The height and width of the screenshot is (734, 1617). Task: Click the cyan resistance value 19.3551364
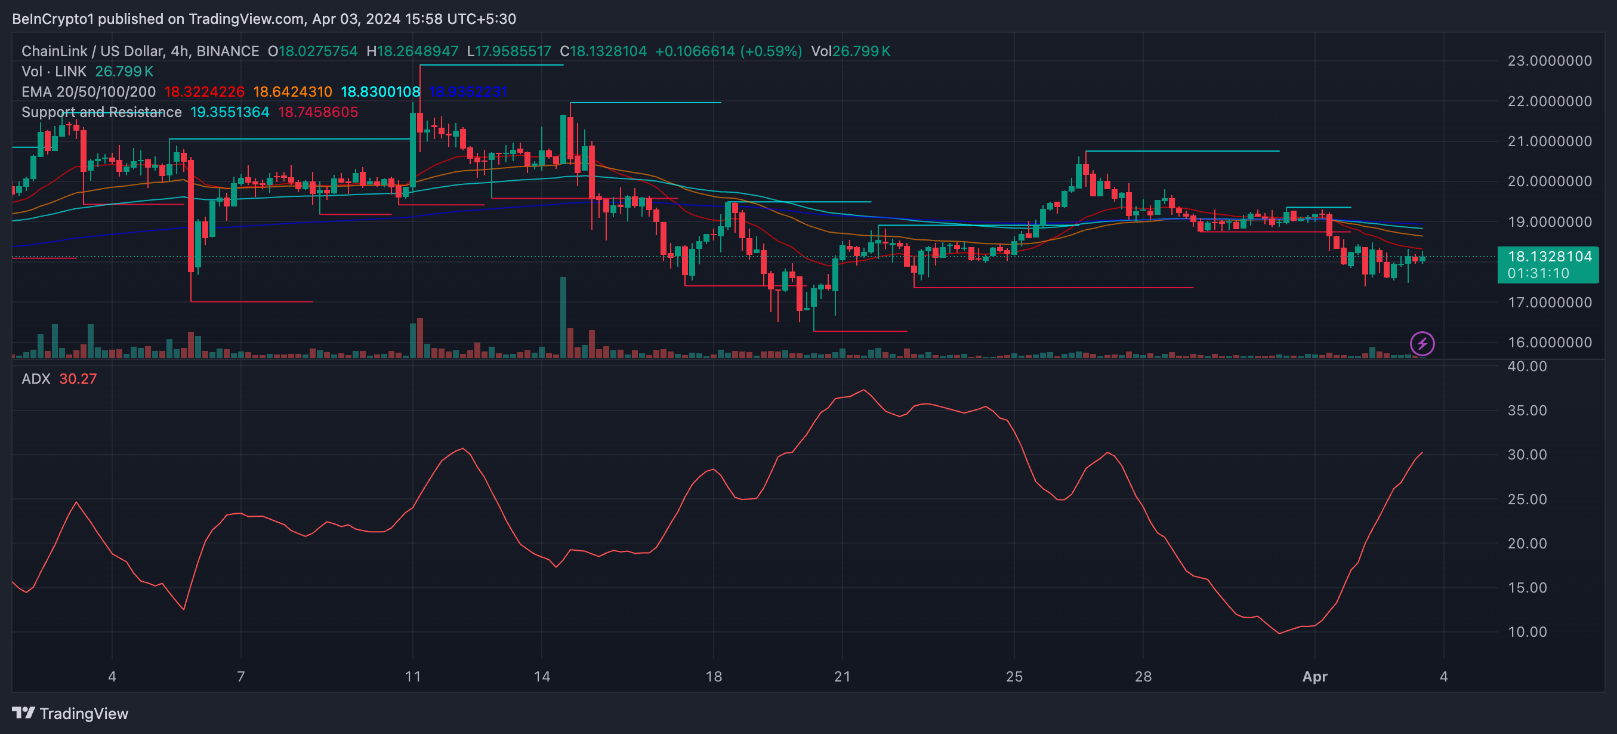(x=230, y=112)
